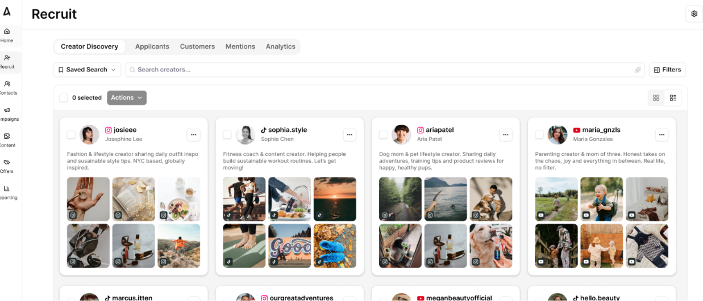
Task: Open the Home section in sidebar
Action: 7,35
